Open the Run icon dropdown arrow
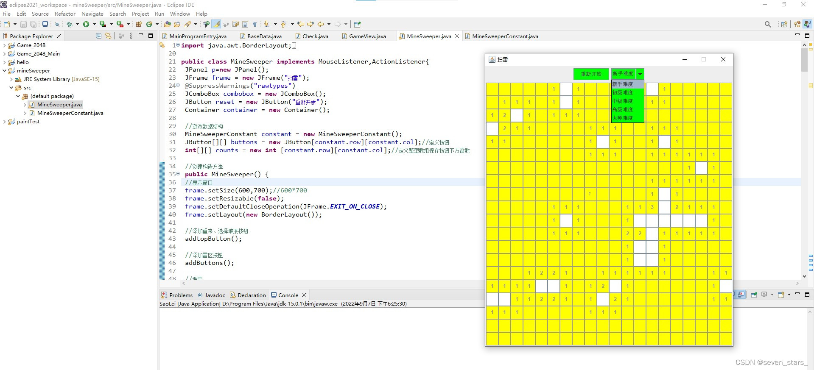Screen dimensions: 814x370 pos(94,24)
